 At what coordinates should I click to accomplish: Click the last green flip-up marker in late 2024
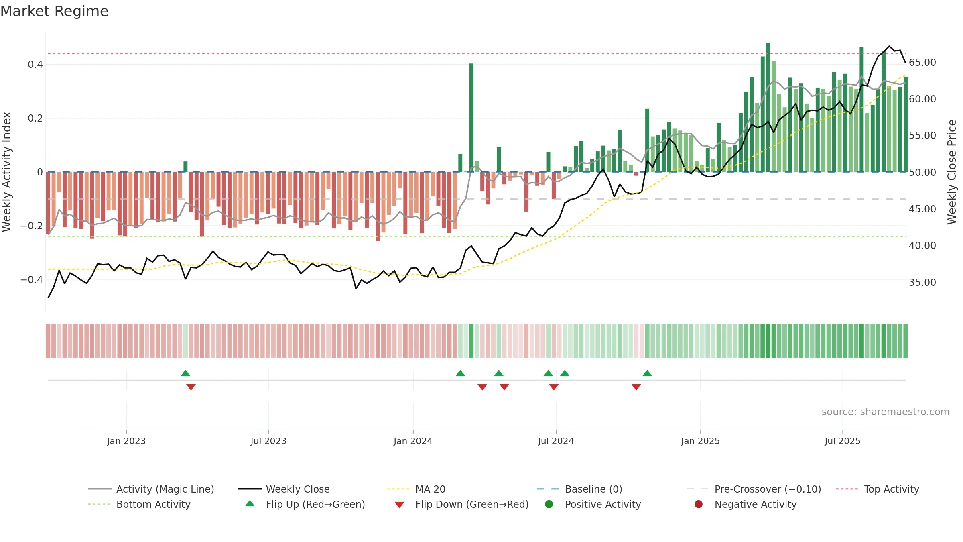(x=647, y=373)
